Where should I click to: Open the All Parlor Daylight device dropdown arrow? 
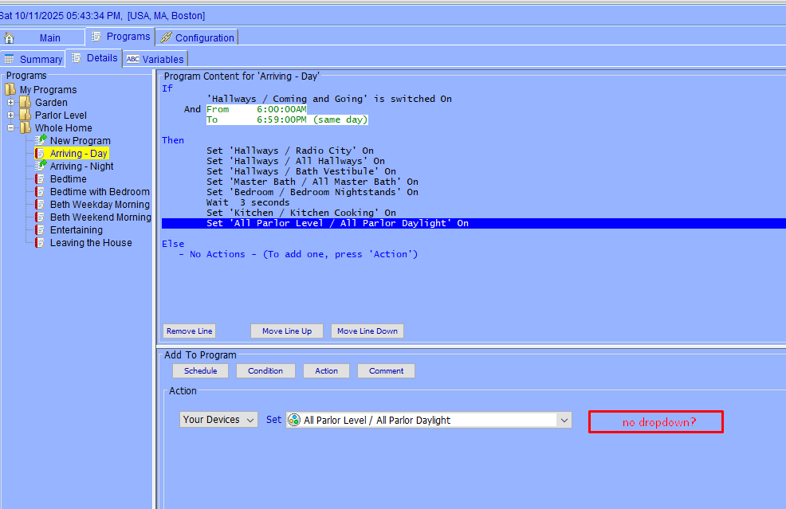[x=564, y=420]
